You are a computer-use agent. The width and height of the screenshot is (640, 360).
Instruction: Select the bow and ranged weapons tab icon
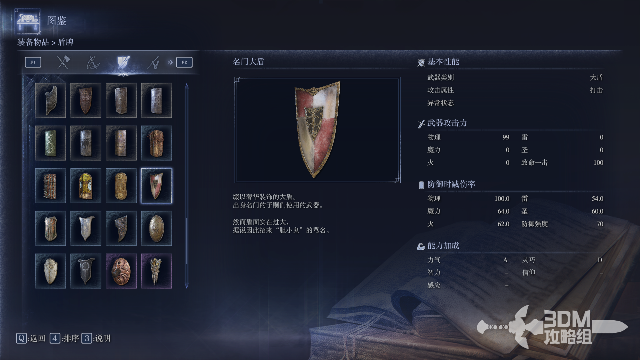pos(93,62)
